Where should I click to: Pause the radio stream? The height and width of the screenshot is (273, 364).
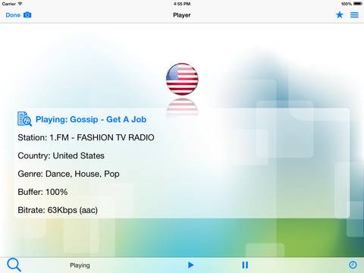click(245, 265)
